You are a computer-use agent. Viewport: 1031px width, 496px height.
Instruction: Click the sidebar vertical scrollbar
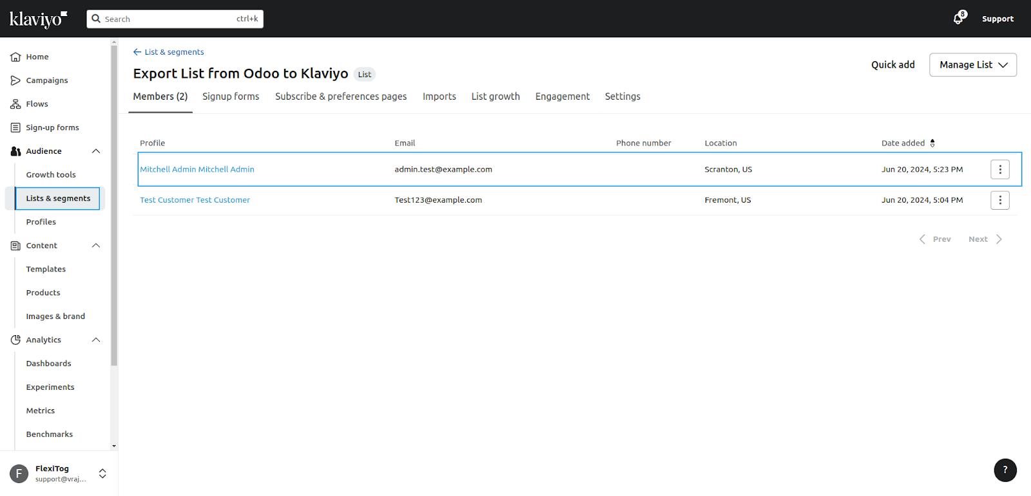pos(114,206)
